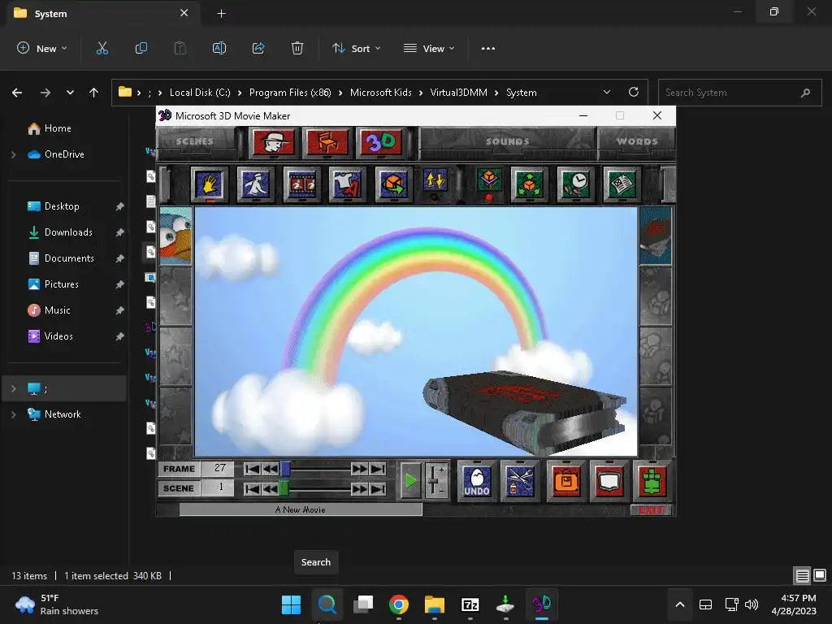
Task: Open the Words tab in 3D Movie Maker
Action: [x=637, y=142]
